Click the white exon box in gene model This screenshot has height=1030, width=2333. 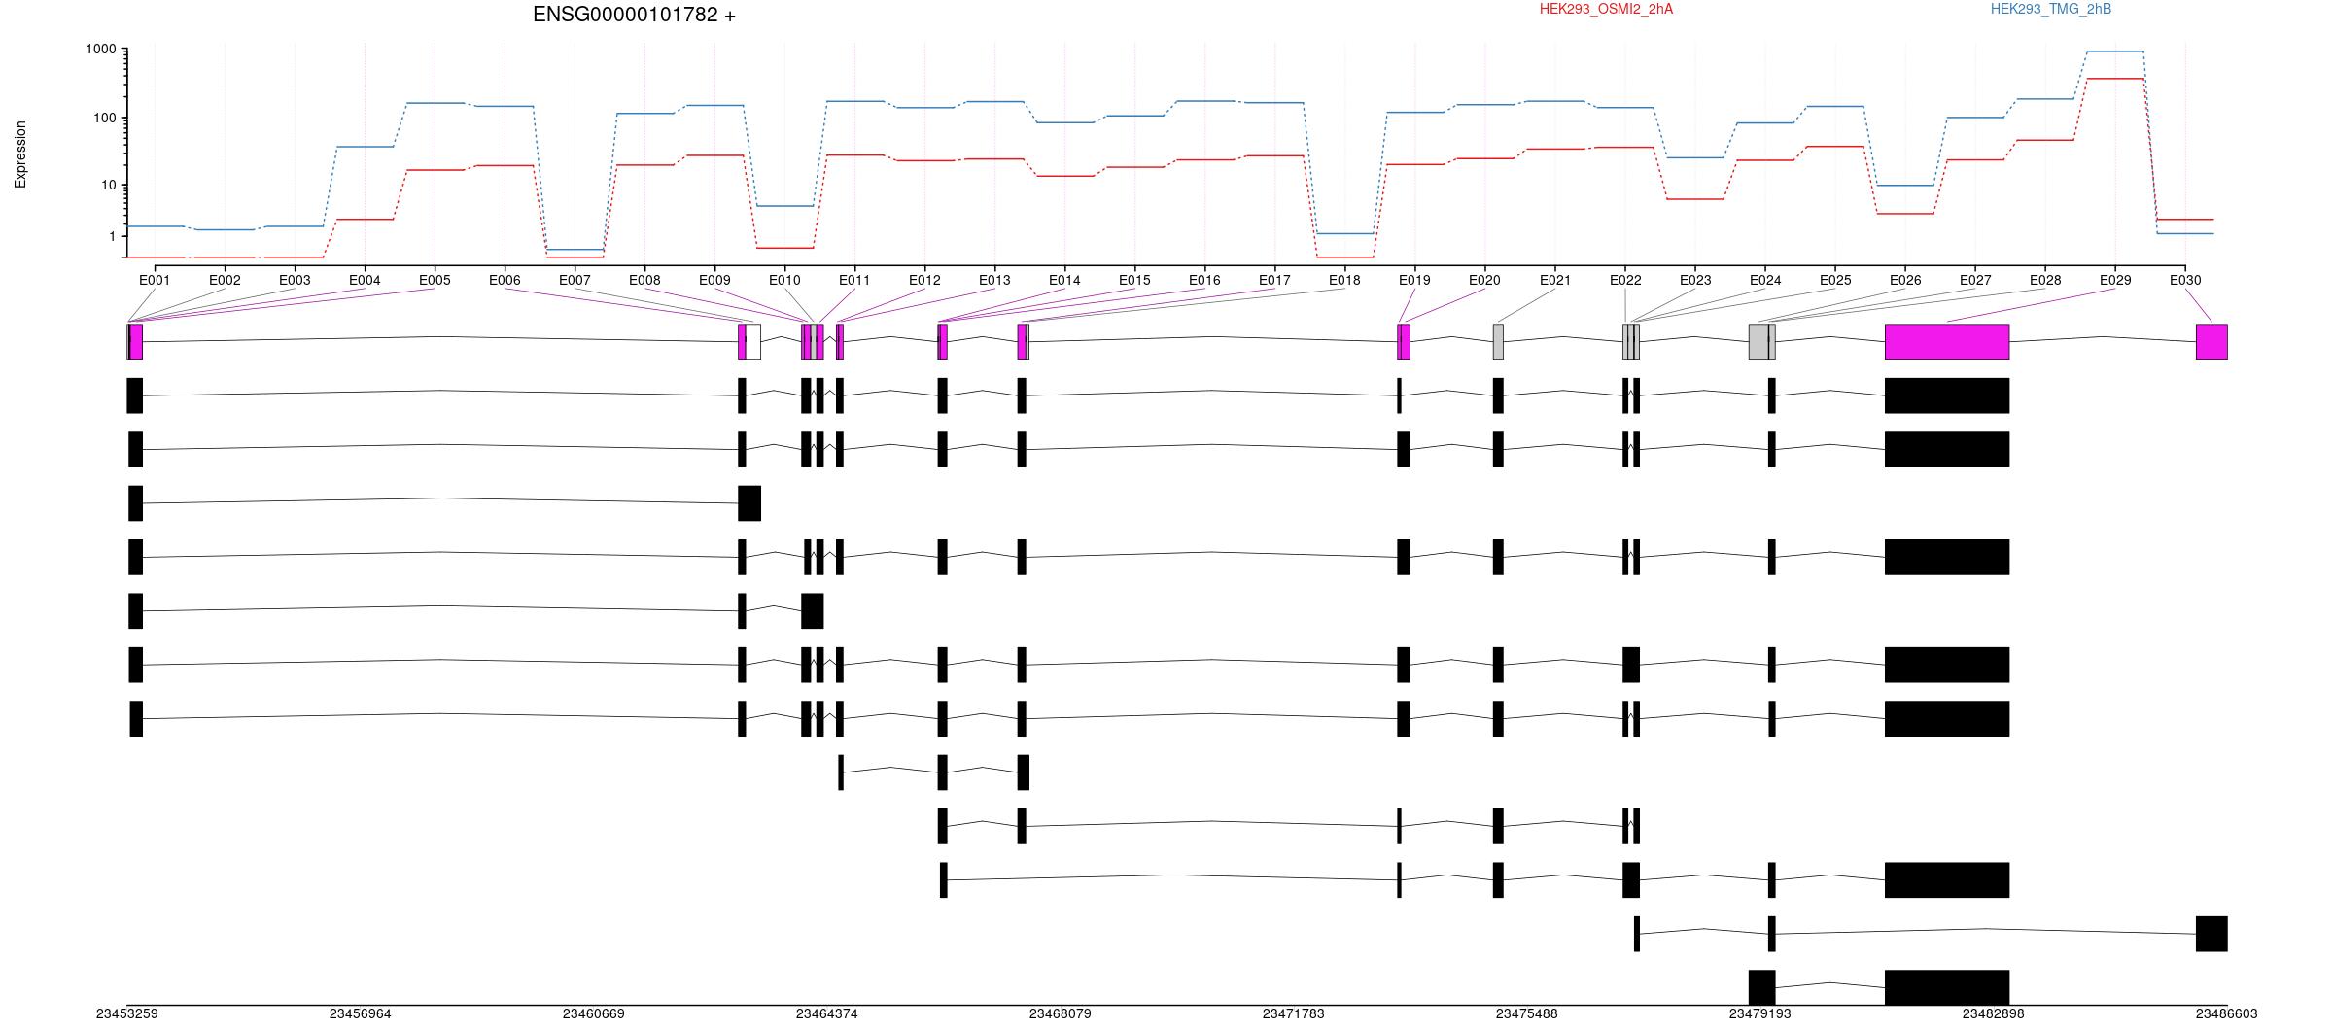[x=753, y=342]
